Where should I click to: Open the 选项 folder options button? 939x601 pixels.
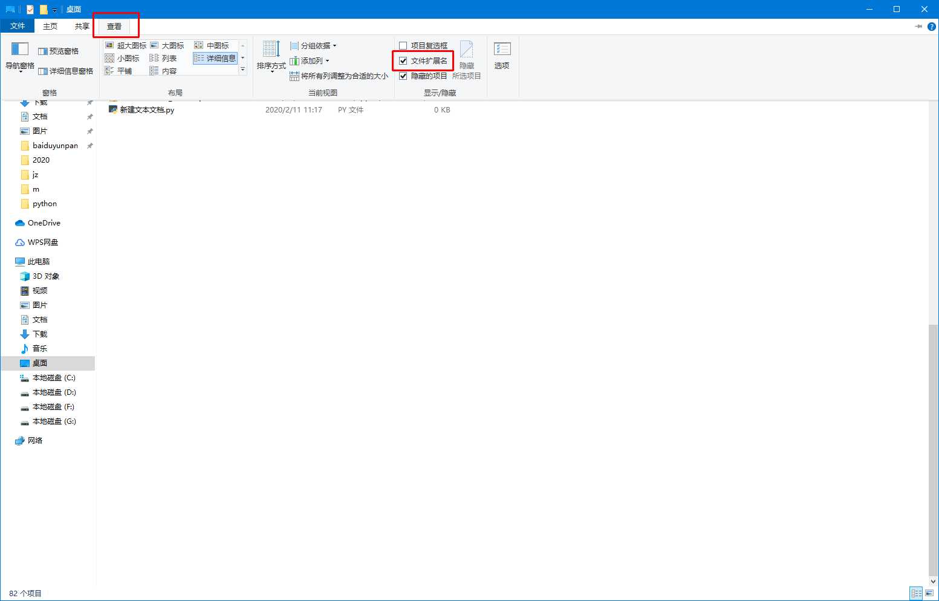tap(502, 56)
